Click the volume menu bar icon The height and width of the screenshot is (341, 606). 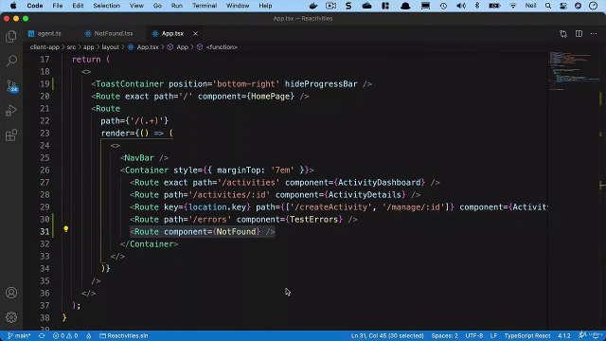pyautogui.click(x=461, y=6)
